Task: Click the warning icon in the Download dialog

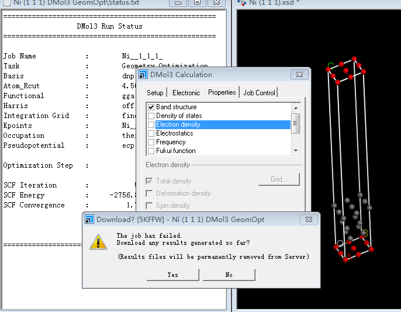Action: [x=98, y=242]
